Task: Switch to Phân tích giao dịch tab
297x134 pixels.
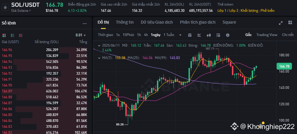Action: [198, 22]
